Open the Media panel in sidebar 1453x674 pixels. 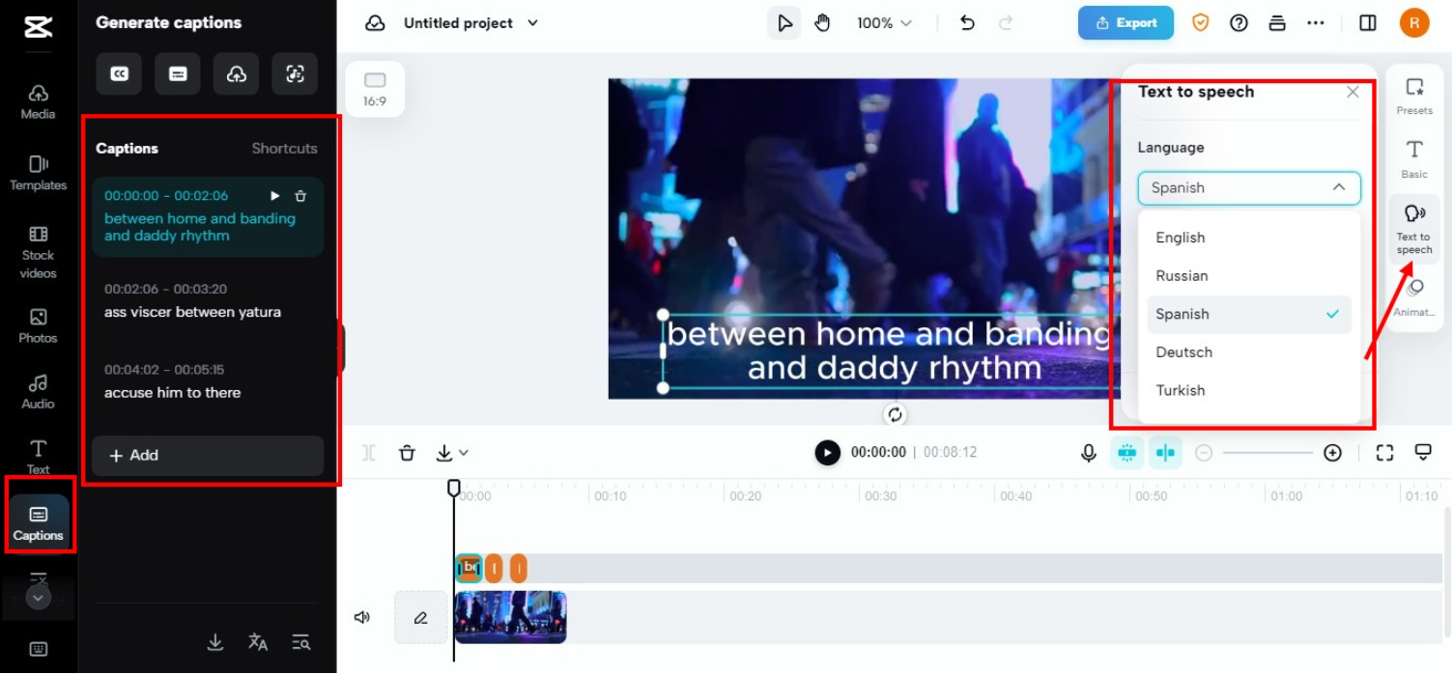[38, 101]
